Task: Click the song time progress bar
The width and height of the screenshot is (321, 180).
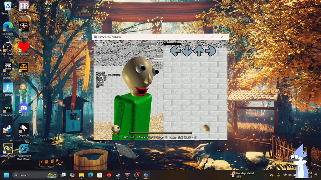Action: (160, 44)
